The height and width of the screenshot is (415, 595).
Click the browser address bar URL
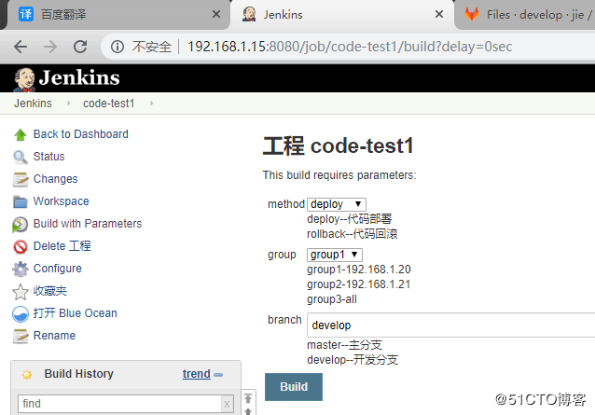350,47
